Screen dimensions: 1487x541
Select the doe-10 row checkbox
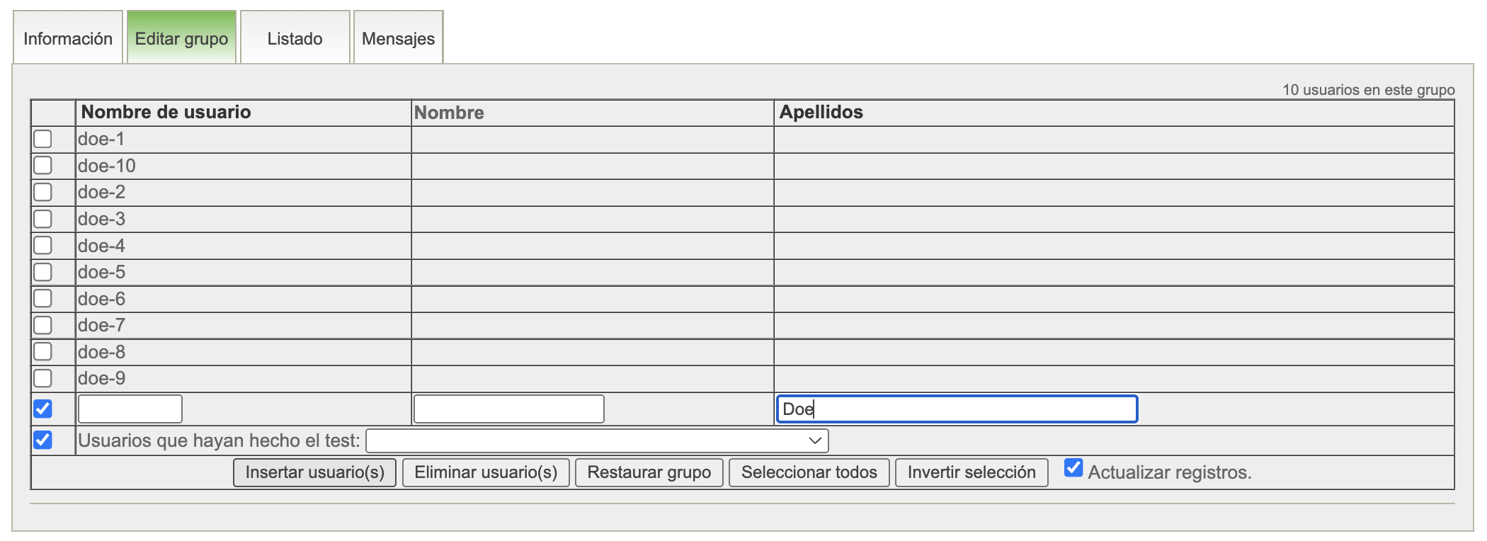tap(43, 166)
